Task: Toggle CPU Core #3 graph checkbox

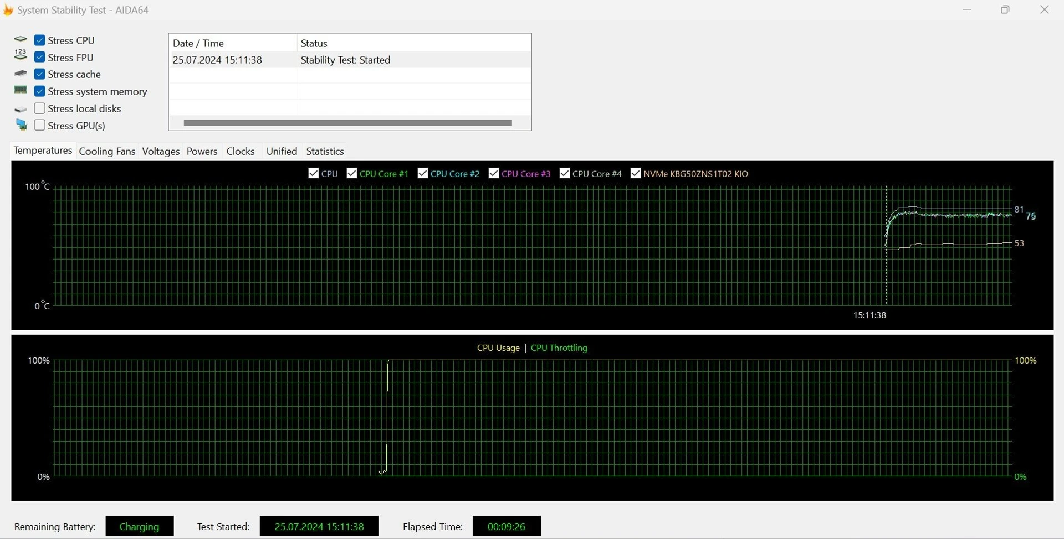Action: 494,173
